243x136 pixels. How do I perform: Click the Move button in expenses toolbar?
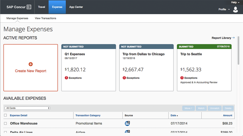pos(188,108)
